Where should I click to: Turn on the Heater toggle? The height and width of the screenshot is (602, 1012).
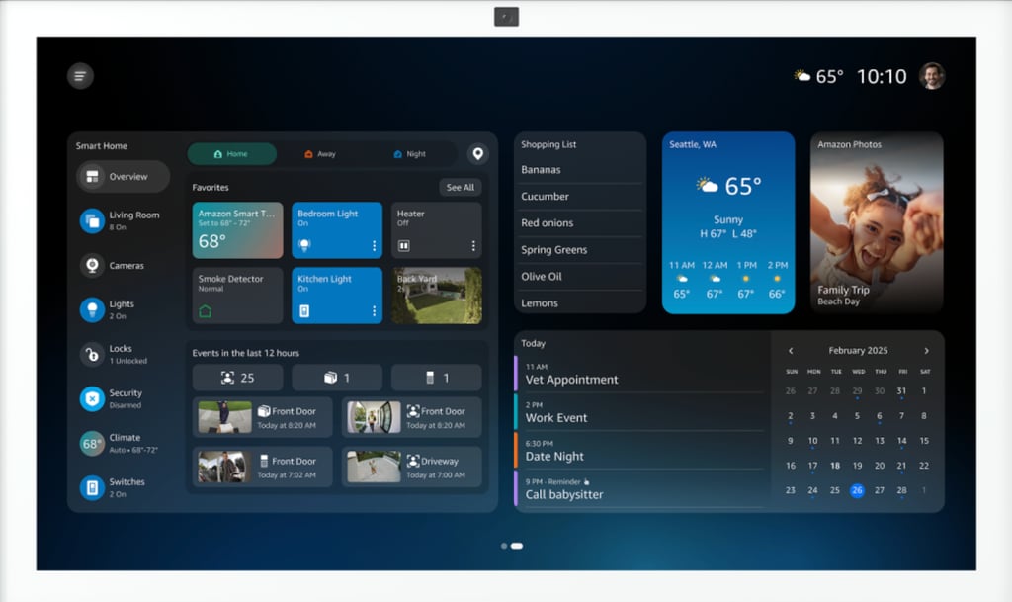403,245
